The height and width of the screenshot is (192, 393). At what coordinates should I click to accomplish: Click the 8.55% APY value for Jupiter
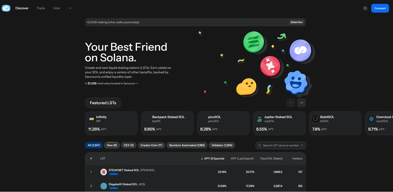tap(262, 129)
